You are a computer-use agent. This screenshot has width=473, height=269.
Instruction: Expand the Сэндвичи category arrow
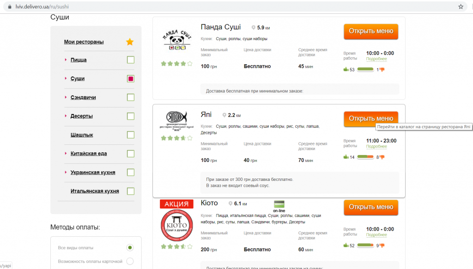point(66,97)
